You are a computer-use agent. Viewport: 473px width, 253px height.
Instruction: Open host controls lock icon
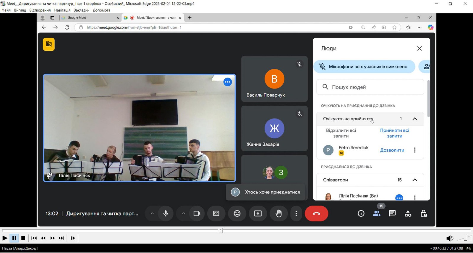(424, 213)
